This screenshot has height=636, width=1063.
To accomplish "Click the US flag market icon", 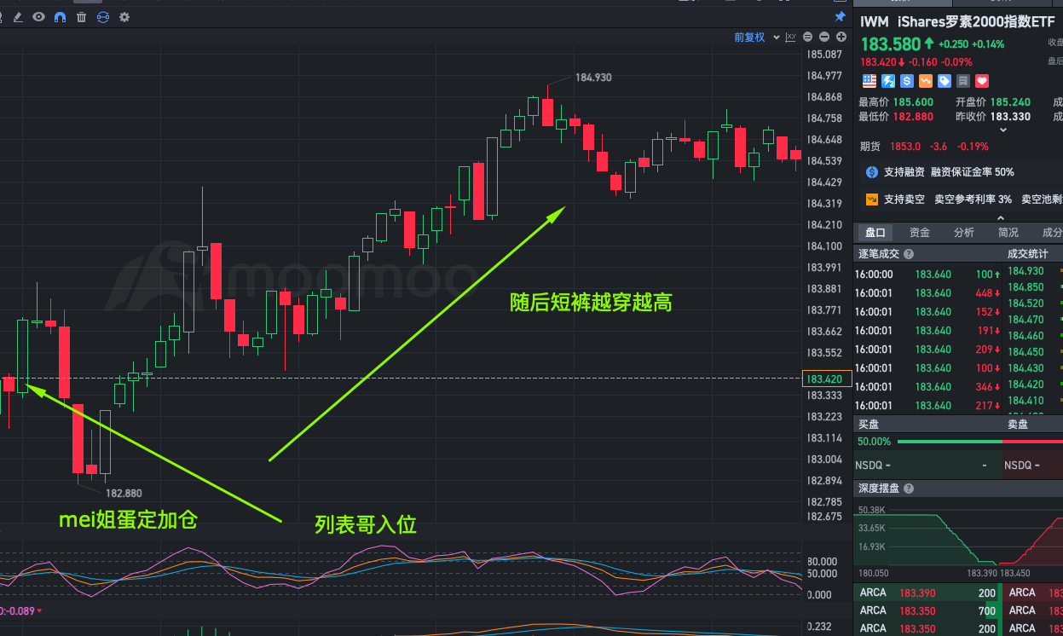I will [869, 81].
